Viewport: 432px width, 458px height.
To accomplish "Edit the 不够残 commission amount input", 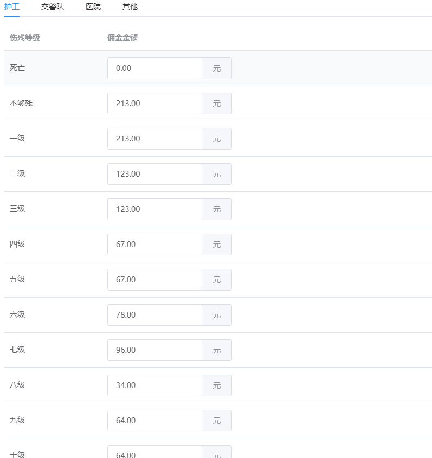I will click(155, 104).
